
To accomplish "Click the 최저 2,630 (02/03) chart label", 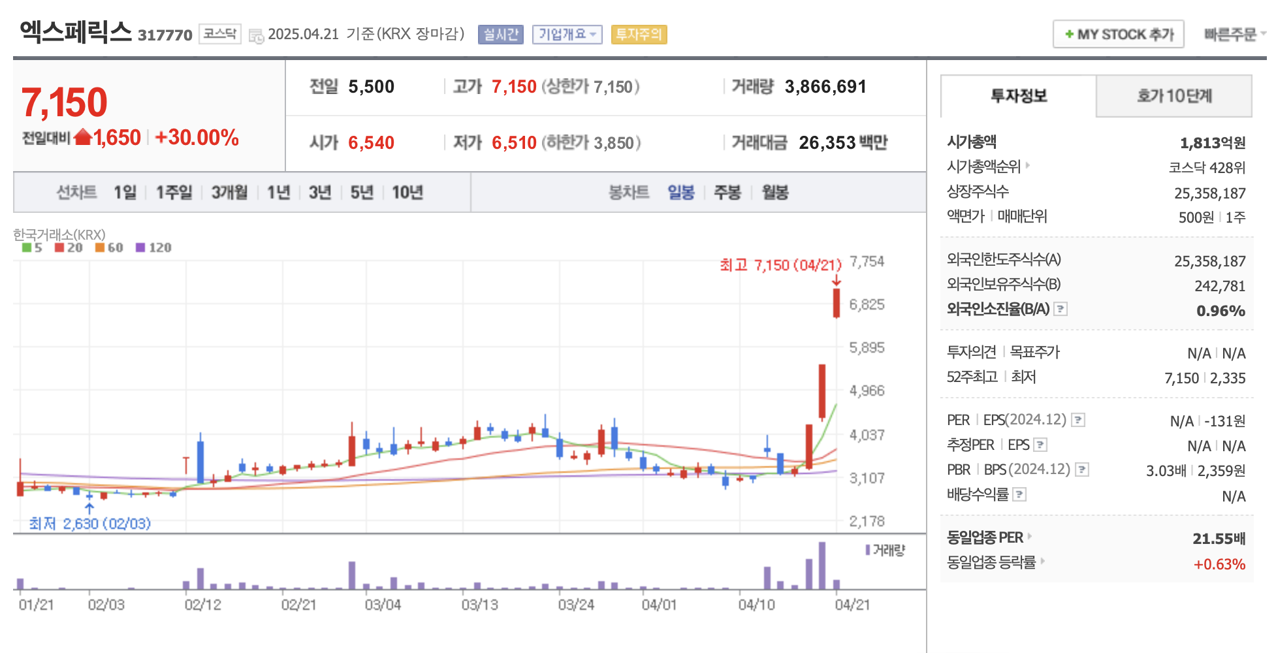I will point(90,524).
